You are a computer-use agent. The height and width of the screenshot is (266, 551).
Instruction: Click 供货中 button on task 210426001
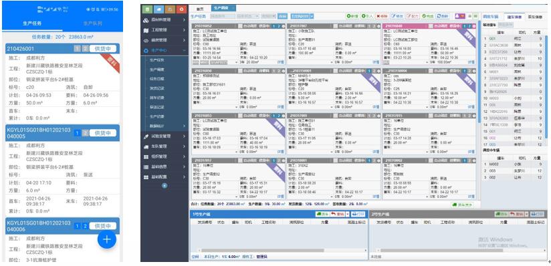[103, 49]
